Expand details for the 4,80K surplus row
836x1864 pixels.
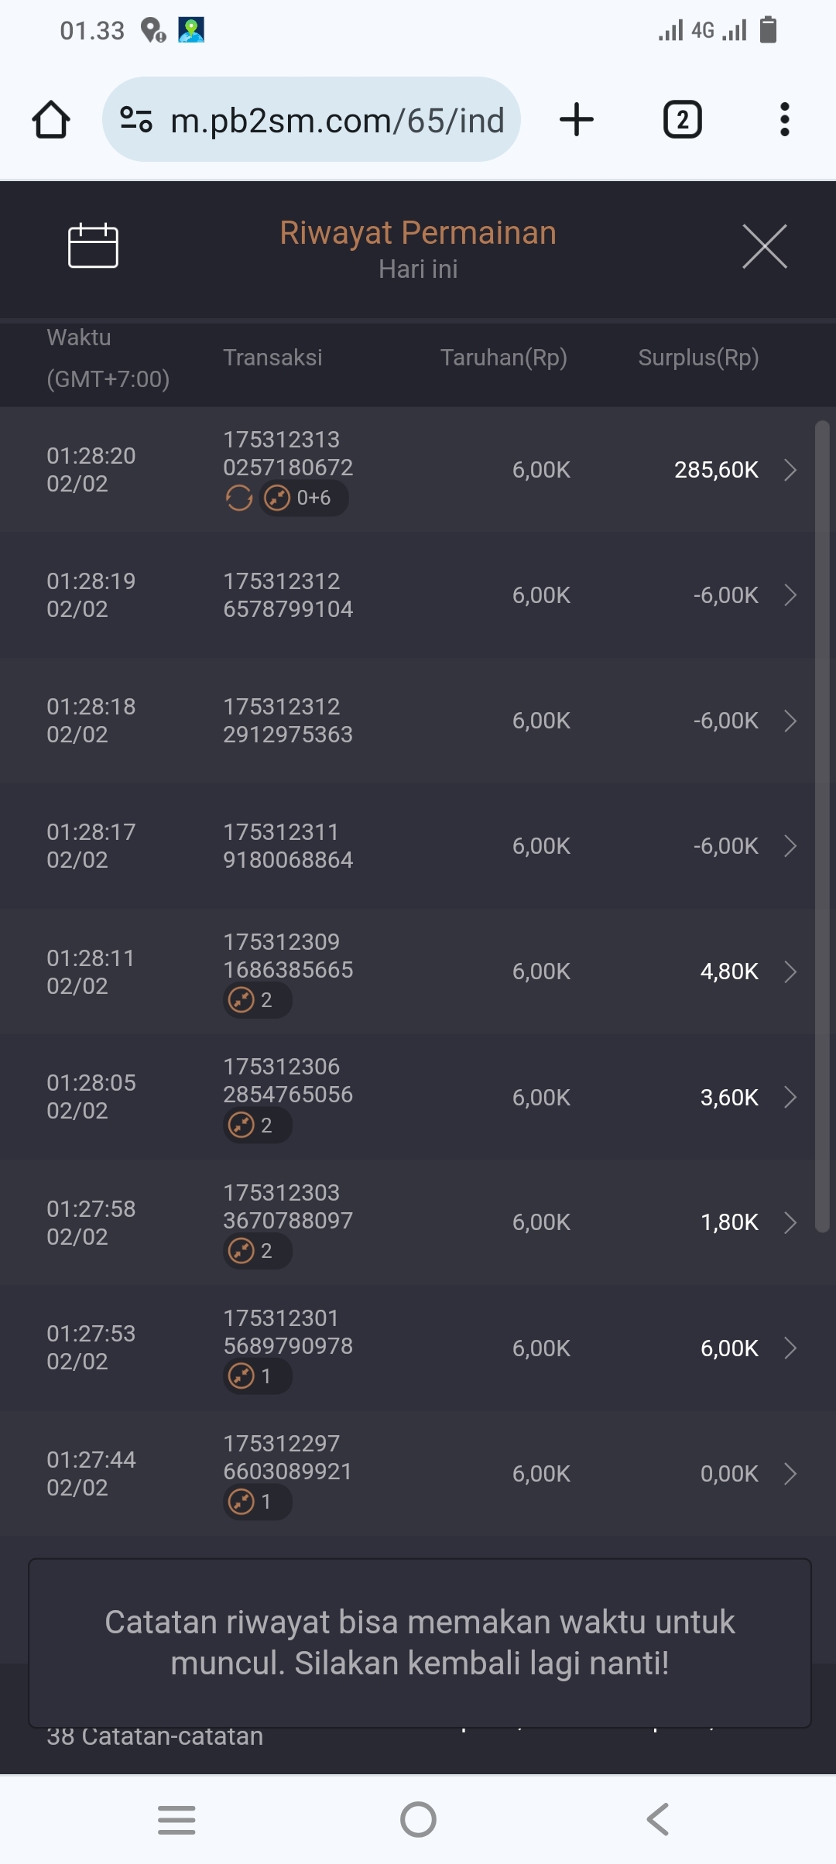pyautogui.click(x=790, y=971)
